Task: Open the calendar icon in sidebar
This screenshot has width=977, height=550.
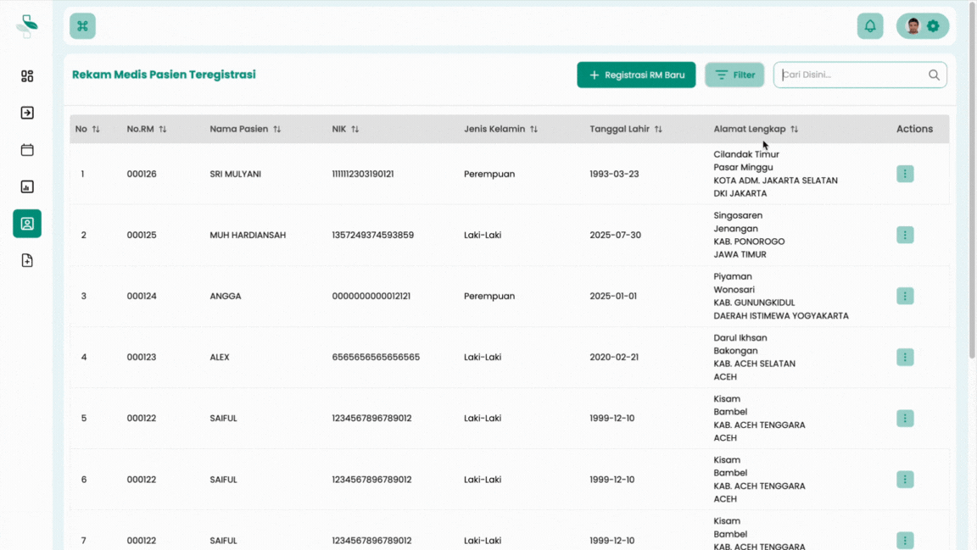Action: (x=27, y=150)
